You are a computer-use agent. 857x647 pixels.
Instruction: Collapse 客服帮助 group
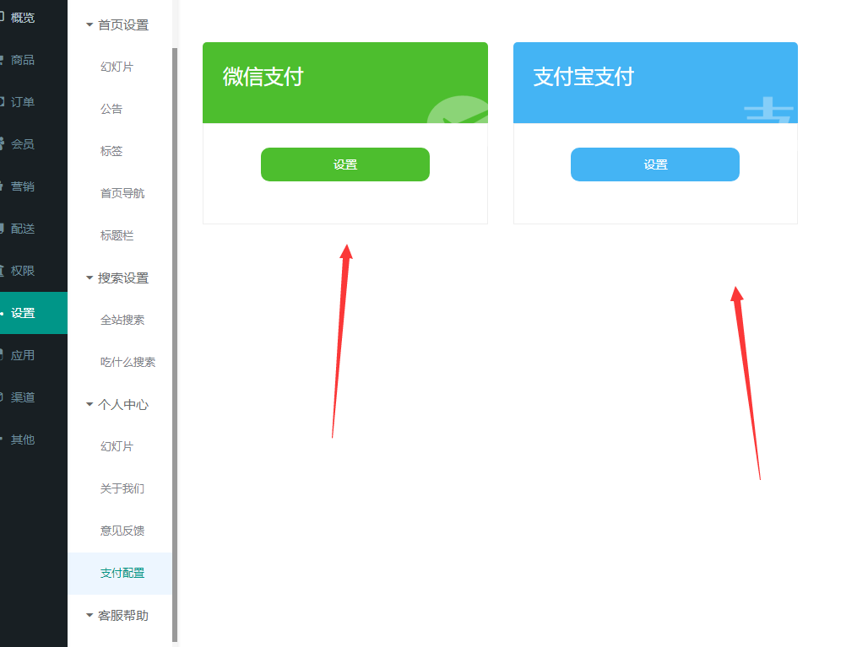(x=117, y=615)
